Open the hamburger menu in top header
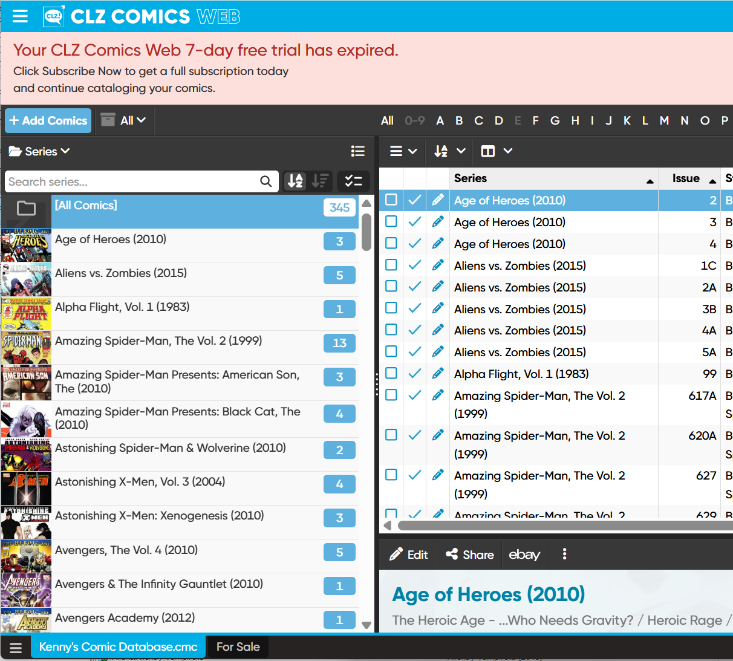The height and width of the screenshot is (661, 733). pos(20,16)
